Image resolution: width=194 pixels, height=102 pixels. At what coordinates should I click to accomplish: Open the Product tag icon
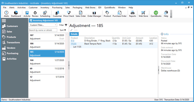pyautogui.click(x=107, y=14)
